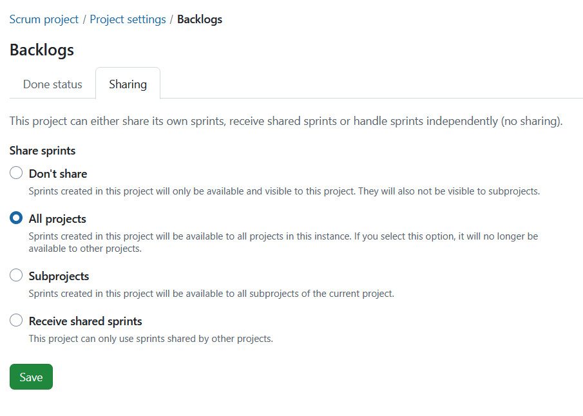Click the "Receive shared sprints" label

pyautogui.click(x=85, y=321)
